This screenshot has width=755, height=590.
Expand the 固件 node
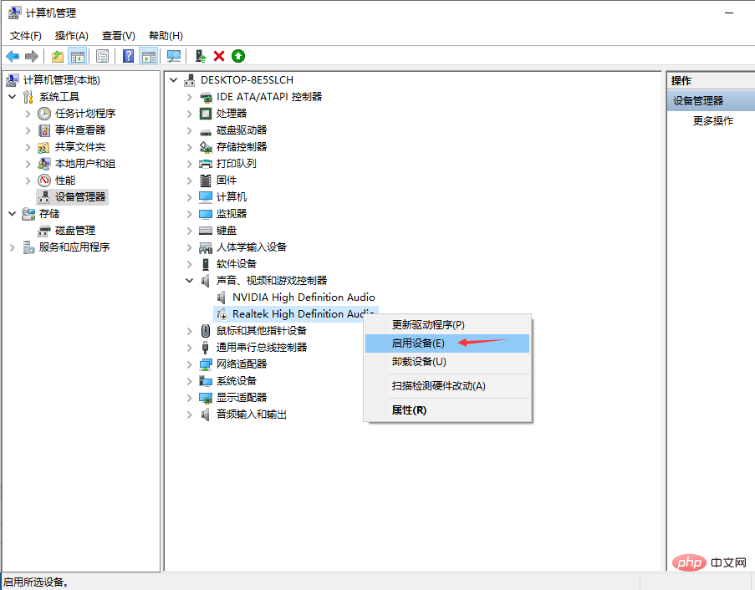pyautogui.click(x=190, y=181)
